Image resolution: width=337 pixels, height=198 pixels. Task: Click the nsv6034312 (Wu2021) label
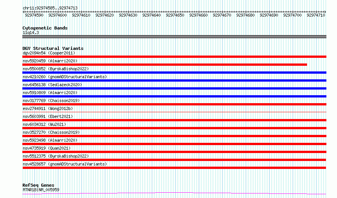[44, 124]
